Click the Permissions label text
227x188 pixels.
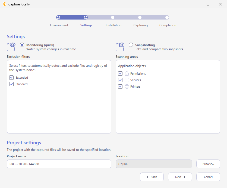[138, 74]
